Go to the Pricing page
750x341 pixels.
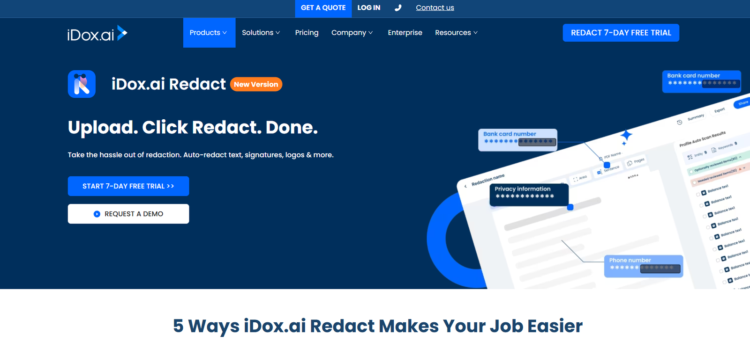click(307, 33)
